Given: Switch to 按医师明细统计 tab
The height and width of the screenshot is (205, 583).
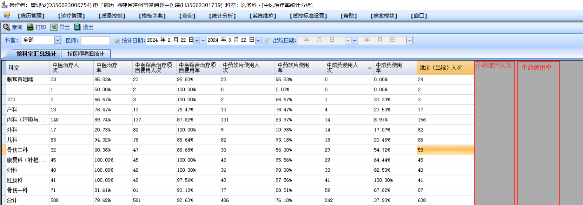Looking at the screenshot, I should click(86, 54).
